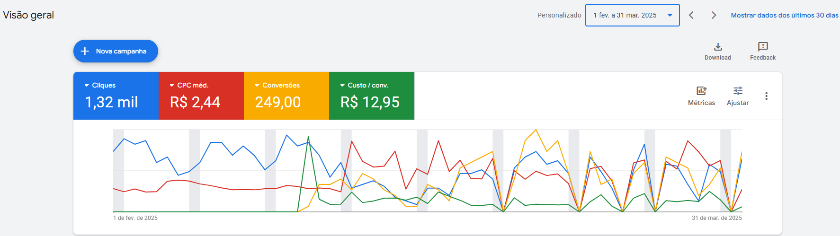Expand the Conversões metric dropdown arrow
840x236 pixels.
(x=257, y=86)
